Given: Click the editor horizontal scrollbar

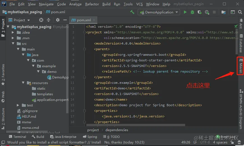Looking at the screenshot, I should pyautogui.click(x=136, y=125).
